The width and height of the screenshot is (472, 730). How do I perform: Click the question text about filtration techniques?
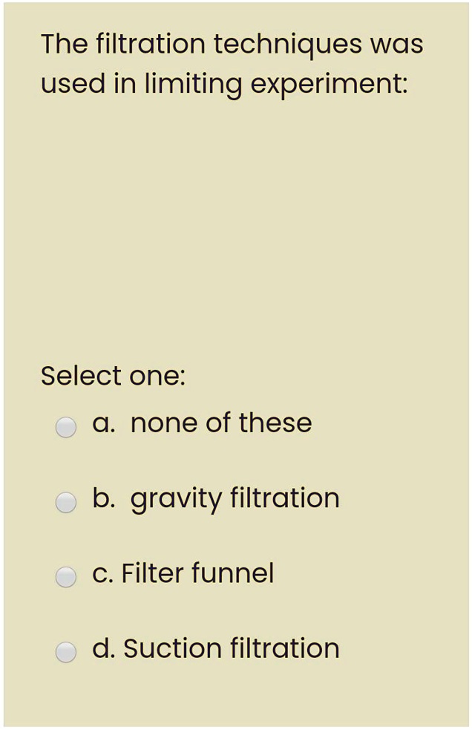pyautogui.click(x=230, y=63)
